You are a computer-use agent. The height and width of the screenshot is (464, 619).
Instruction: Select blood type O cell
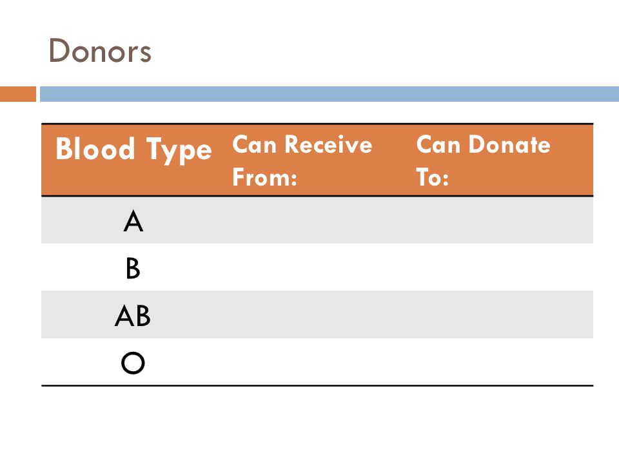coord(133,362)
